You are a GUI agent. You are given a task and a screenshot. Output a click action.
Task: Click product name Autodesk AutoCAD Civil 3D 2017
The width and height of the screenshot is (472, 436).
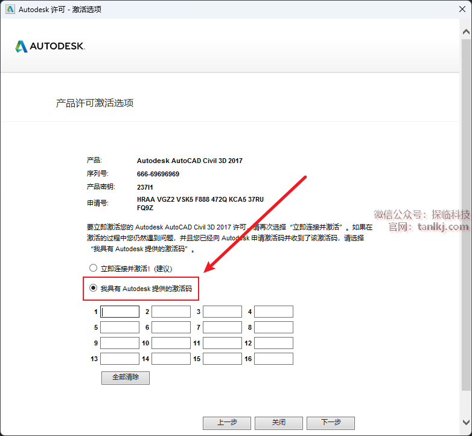point(190,161)
